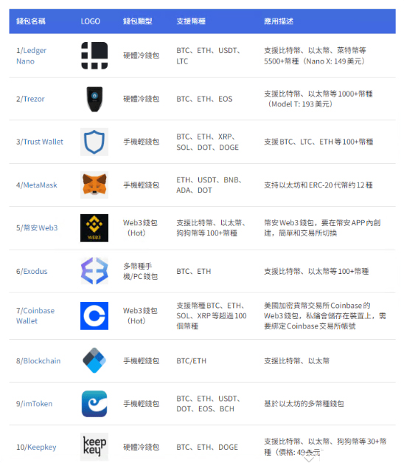
Task: Open the 6/Exodus link
Action: point(32,271)
